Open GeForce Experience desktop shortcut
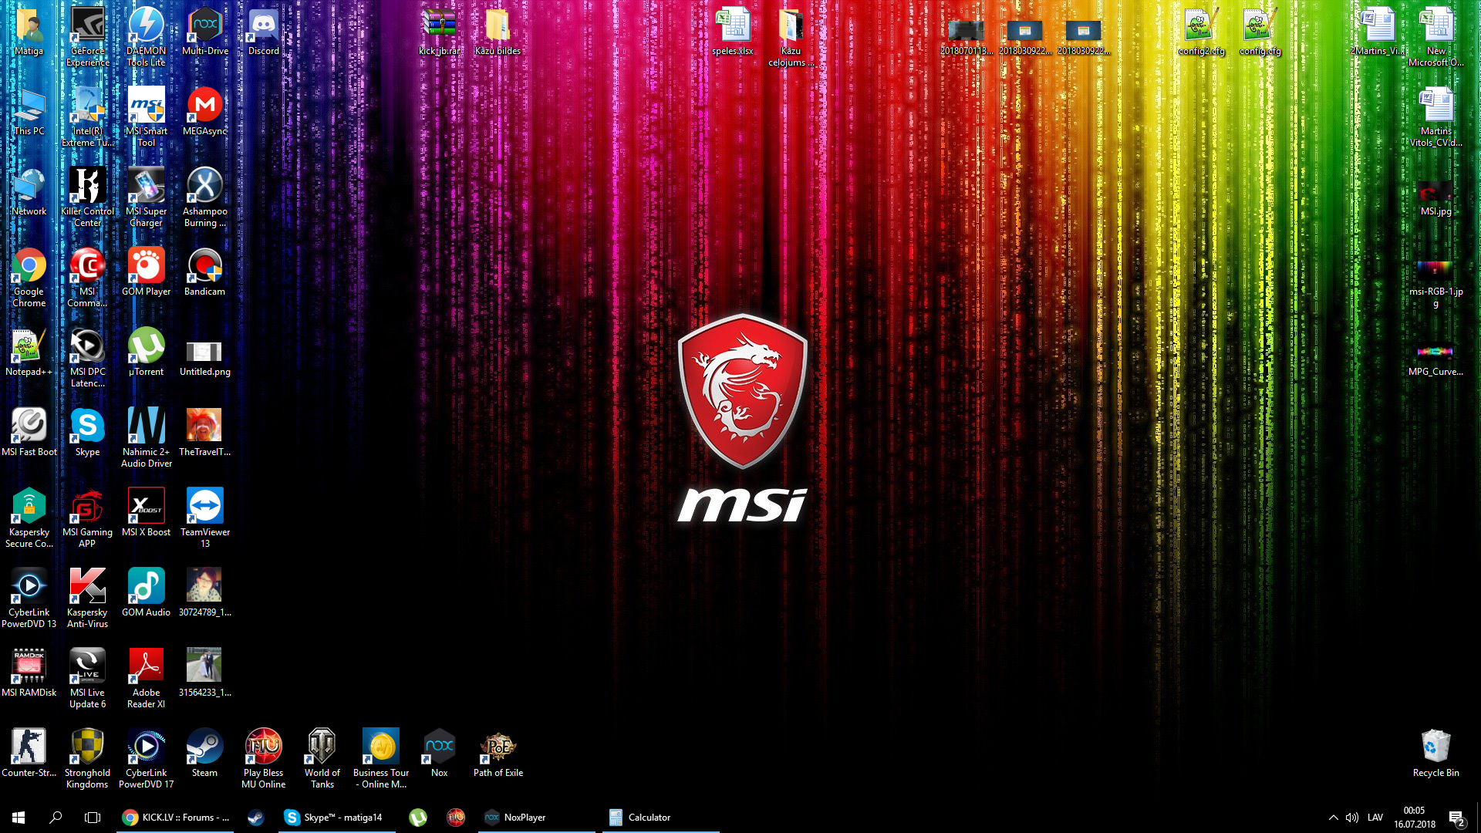This screenshot has height=833, width=1481. (87, 36)
